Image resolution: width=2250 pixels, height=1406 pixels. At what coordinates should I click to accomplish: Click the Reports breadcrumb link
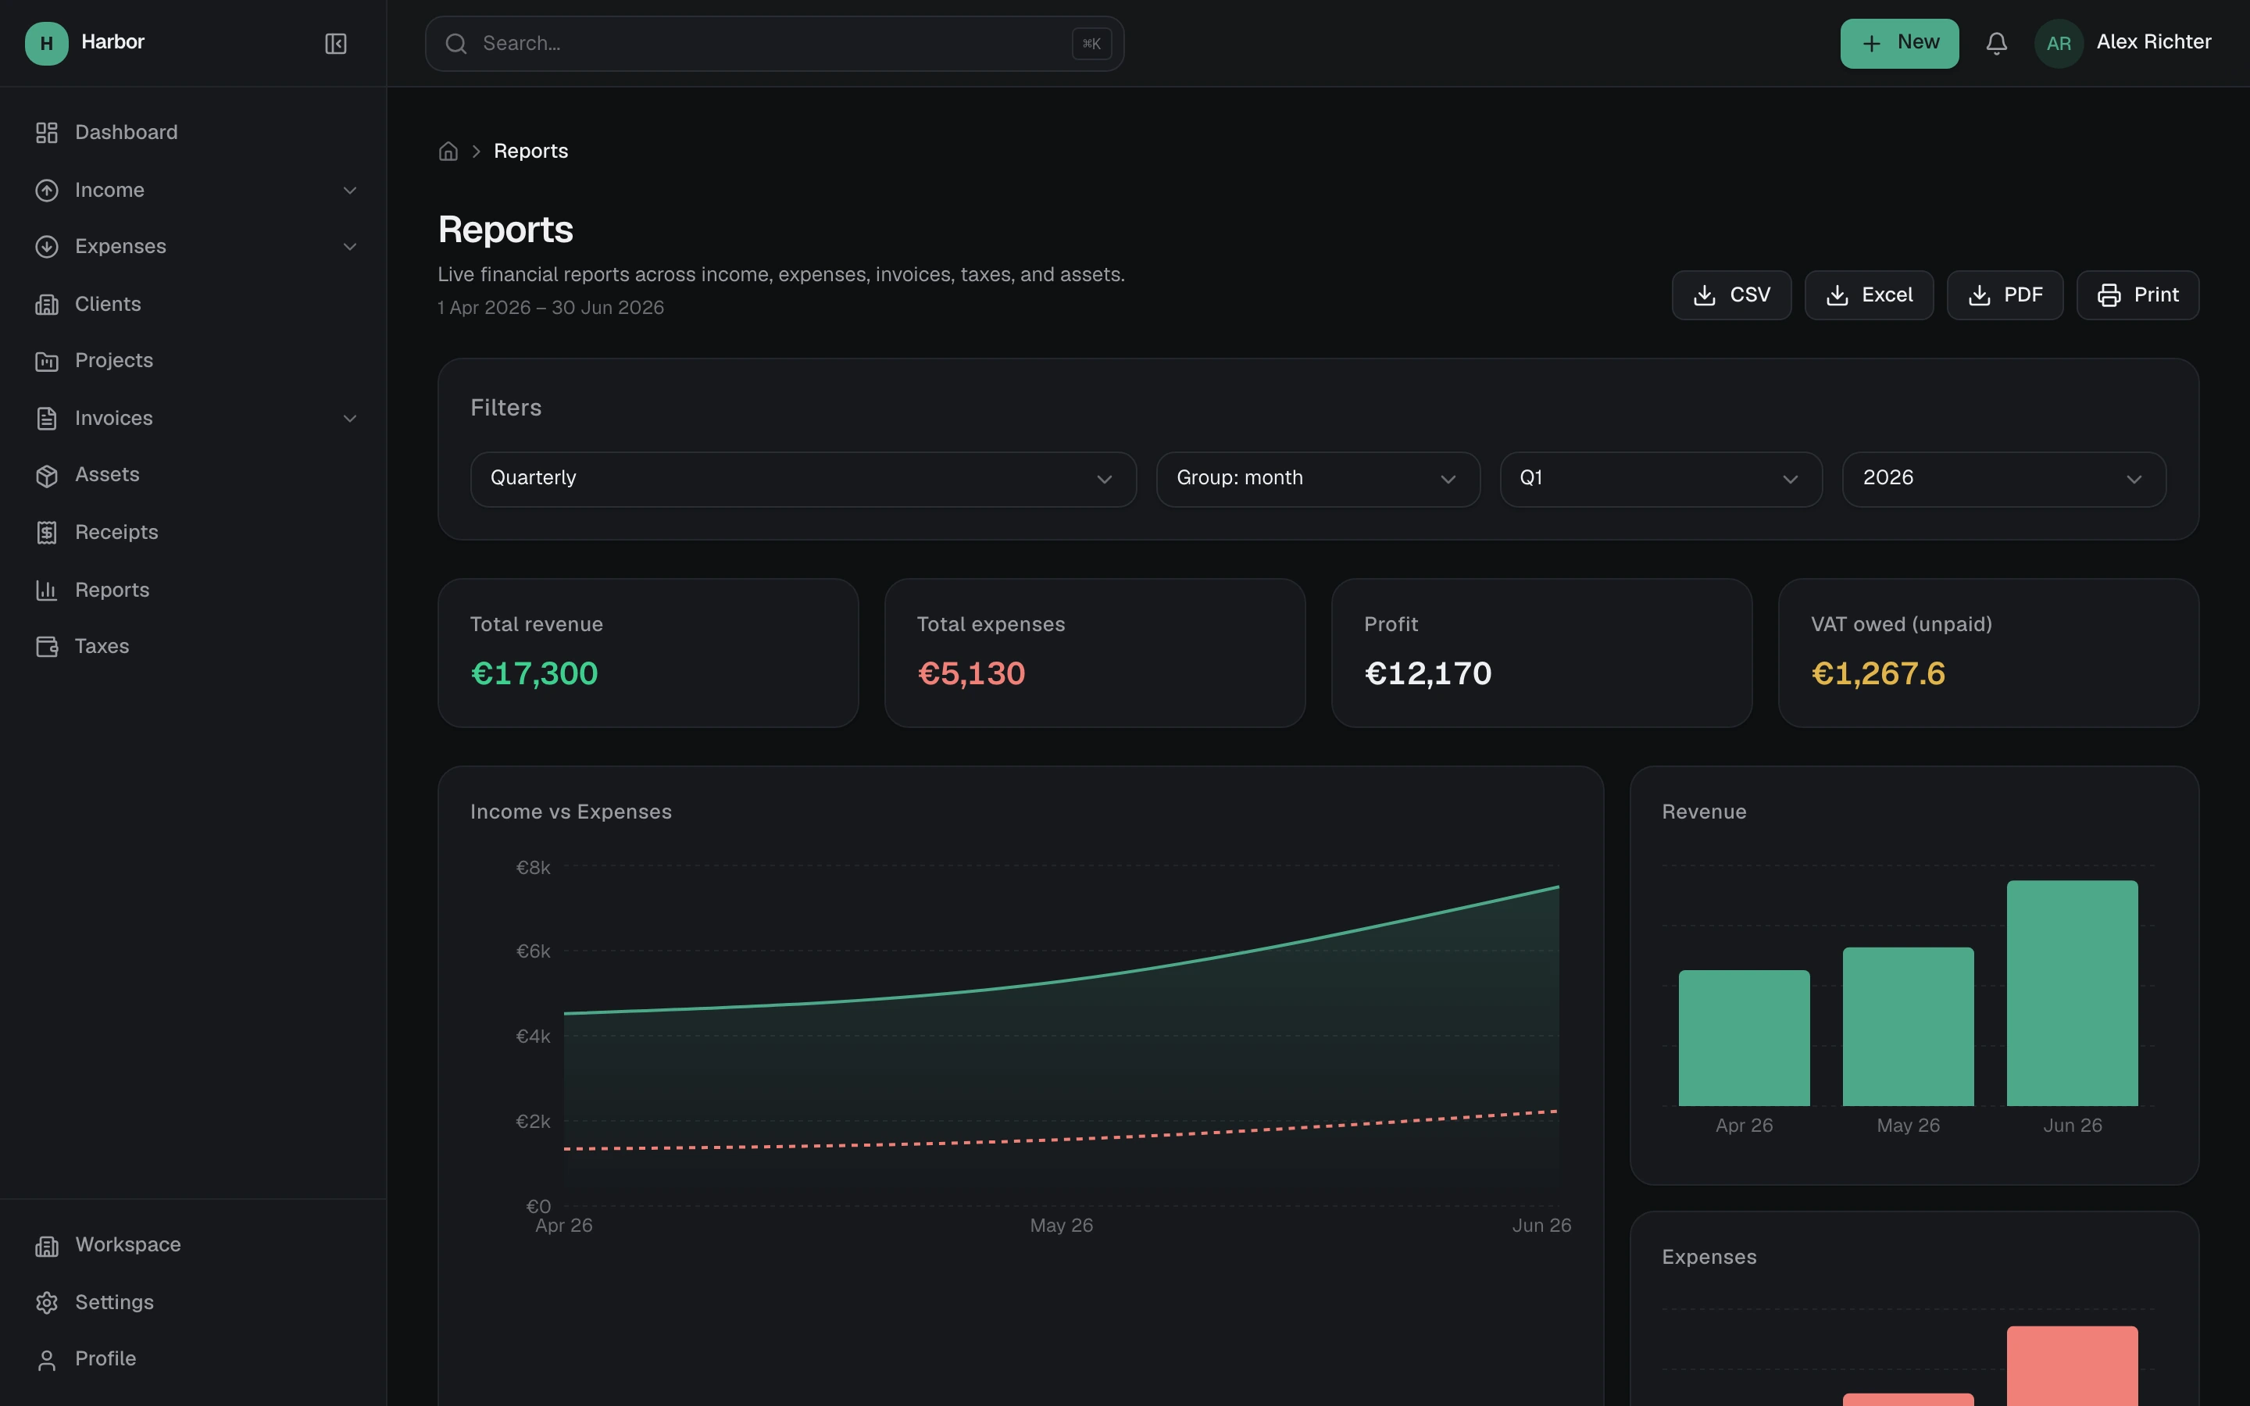pyautogui.click(x=531, y=152)
